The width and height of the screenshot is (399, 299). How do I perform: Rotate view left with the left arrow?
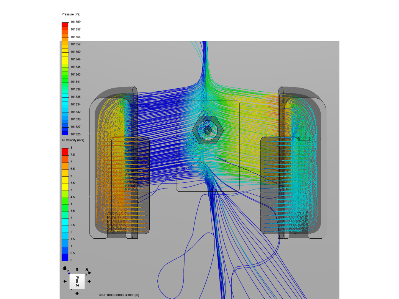point(65,281)
